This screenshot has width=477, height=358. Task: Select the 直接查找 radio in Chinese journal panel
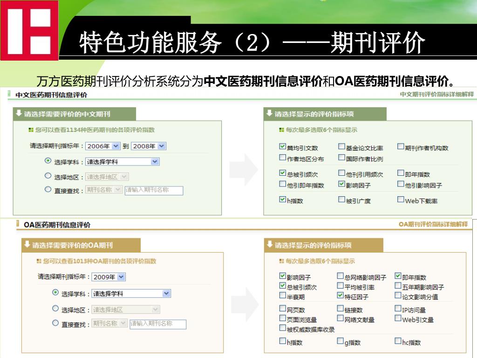coord(48,189)
